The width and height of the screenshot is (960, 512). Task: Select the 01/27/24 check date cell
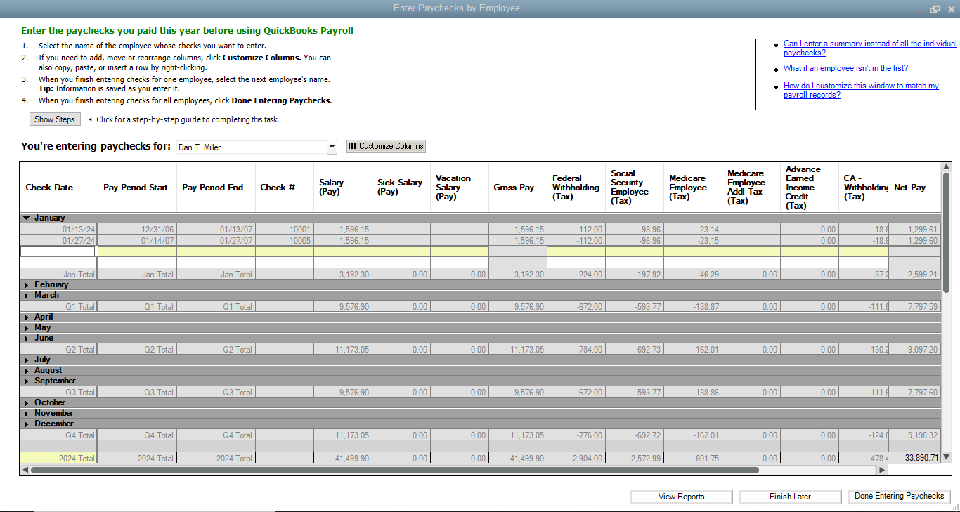coord(58,240)
